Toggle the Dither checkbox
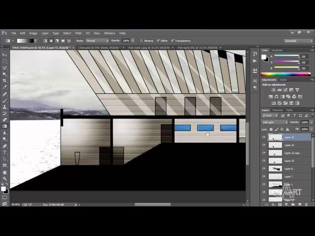 point(158,41)
